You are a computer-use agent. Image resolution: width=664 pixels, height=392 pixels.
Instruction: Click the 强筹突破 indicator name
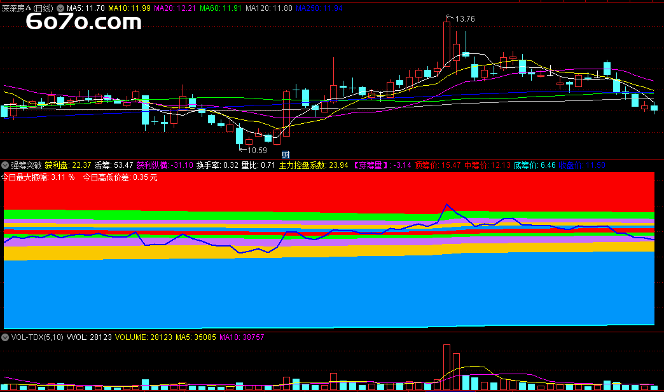26,165
